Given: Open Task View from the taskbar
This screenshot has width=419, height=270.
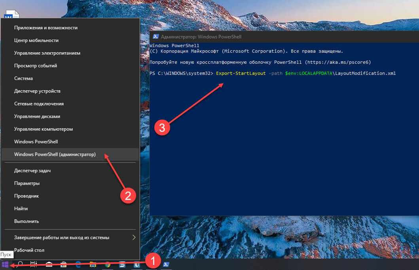Looking at the screenshot, I should coord(34,264).
